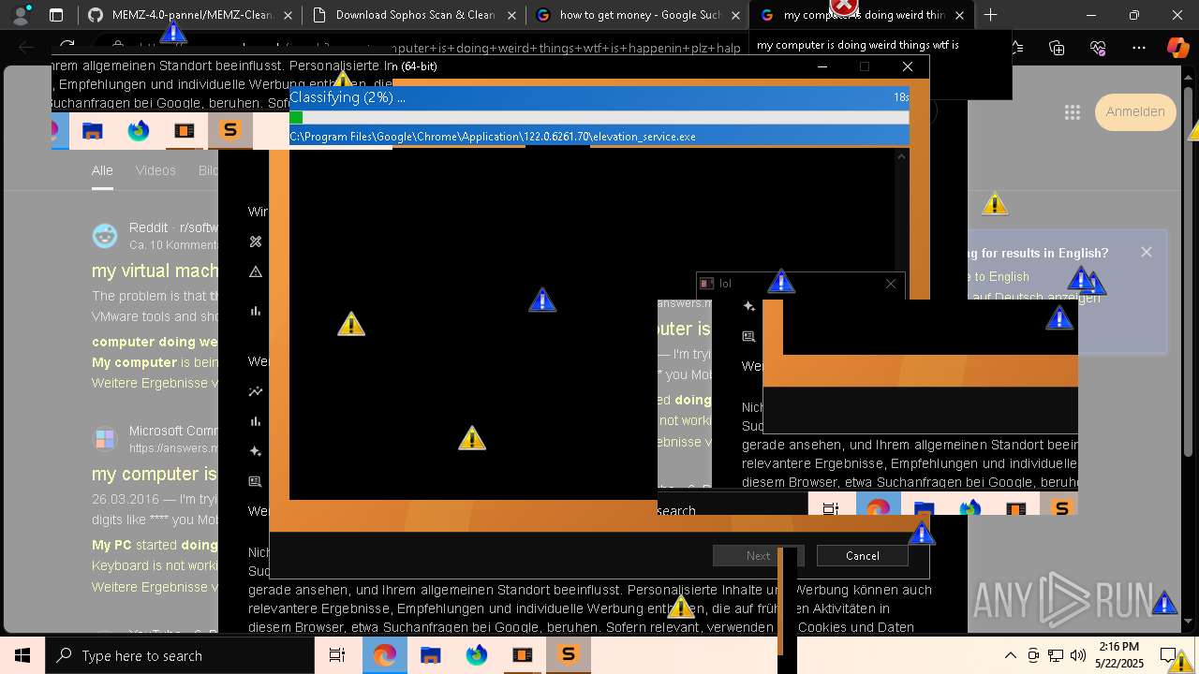Close the 'lol' message box
The width and height of the screenshot is (1199, 674).
pyautogui.click(x=891, y=284)
